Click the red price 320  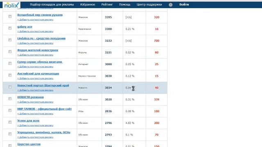point(156,17)
